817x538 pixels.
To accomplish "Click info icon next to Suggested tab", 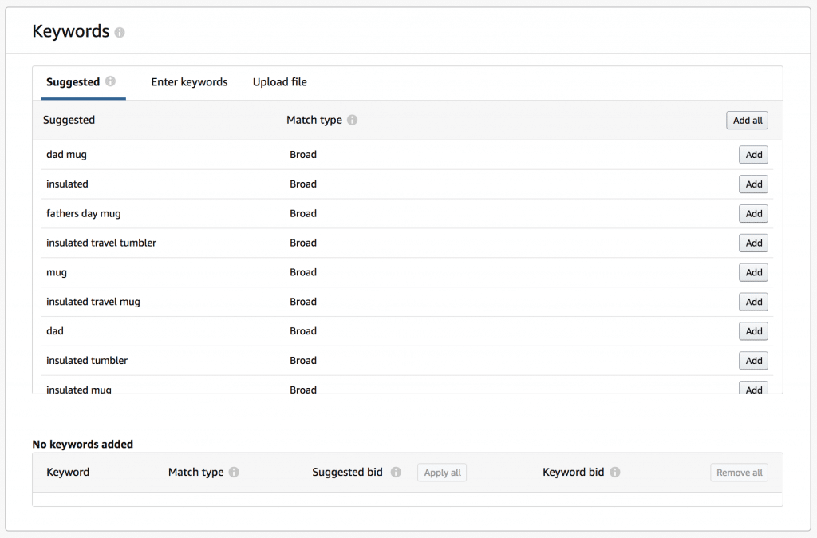I will tap(110, 81).
